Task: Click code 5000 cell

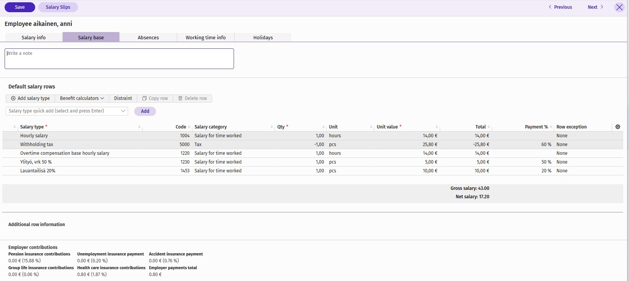Action: [185, 145]
